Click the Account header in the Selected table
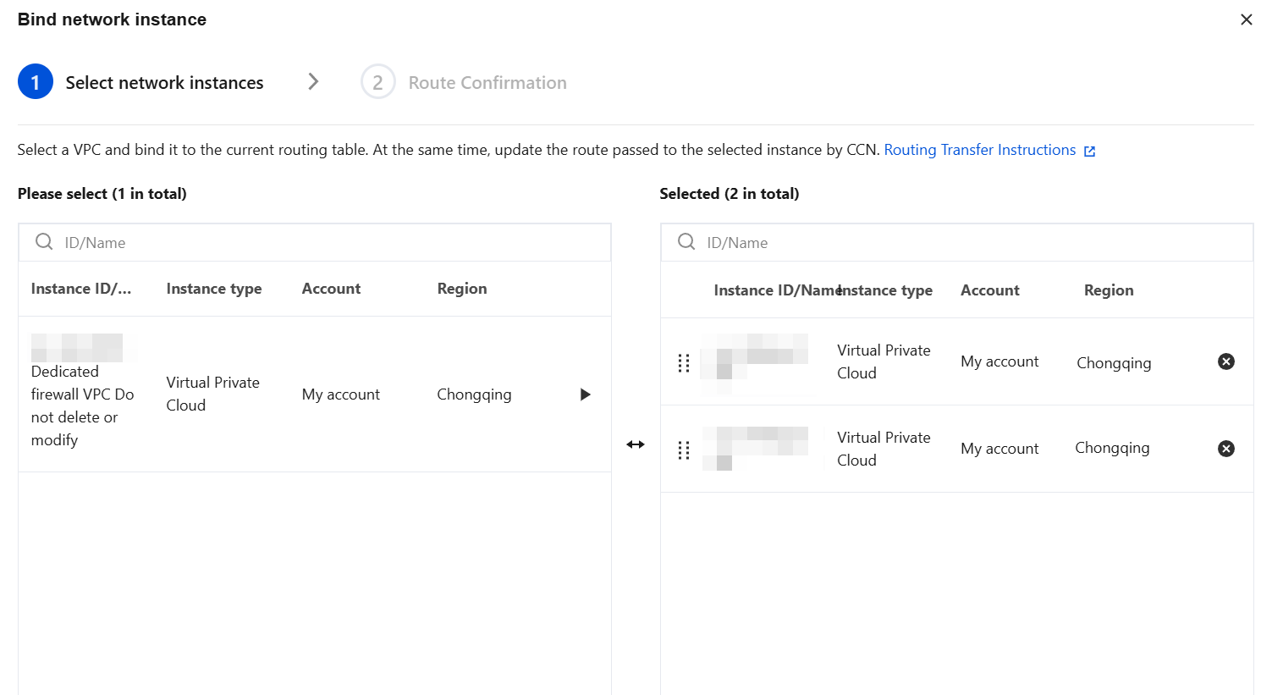1261x695 pixels. click(989, 290)
